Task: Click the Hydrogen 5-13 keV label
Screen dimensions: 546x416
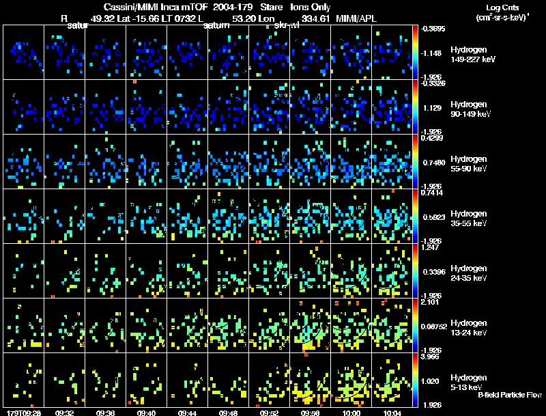Action: [x=469, y=383]
